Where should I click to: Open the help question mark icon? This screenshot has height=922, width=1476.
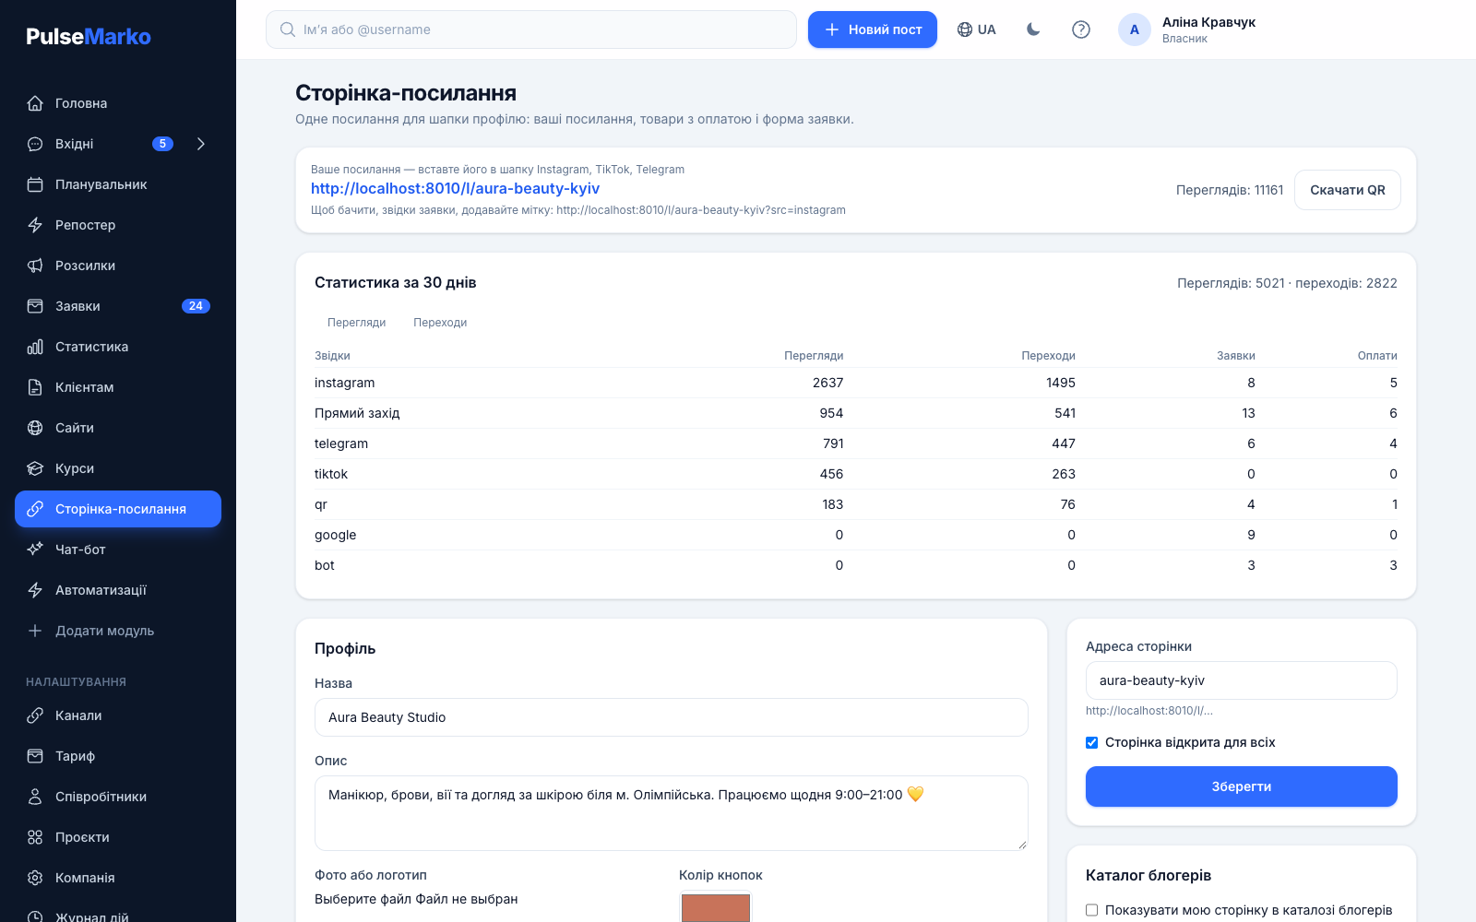(x=1081, y=30)
